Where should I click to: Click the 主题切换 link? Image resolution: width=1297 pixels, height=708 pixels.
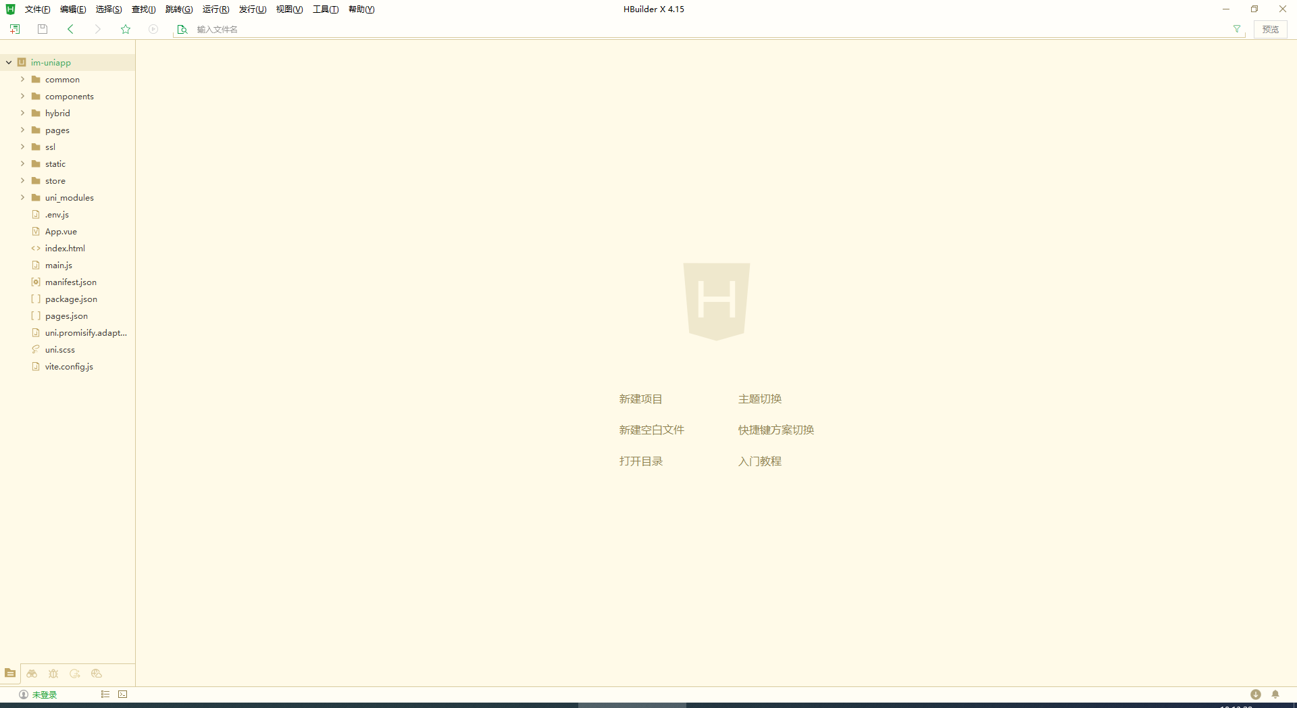point(759,399)
